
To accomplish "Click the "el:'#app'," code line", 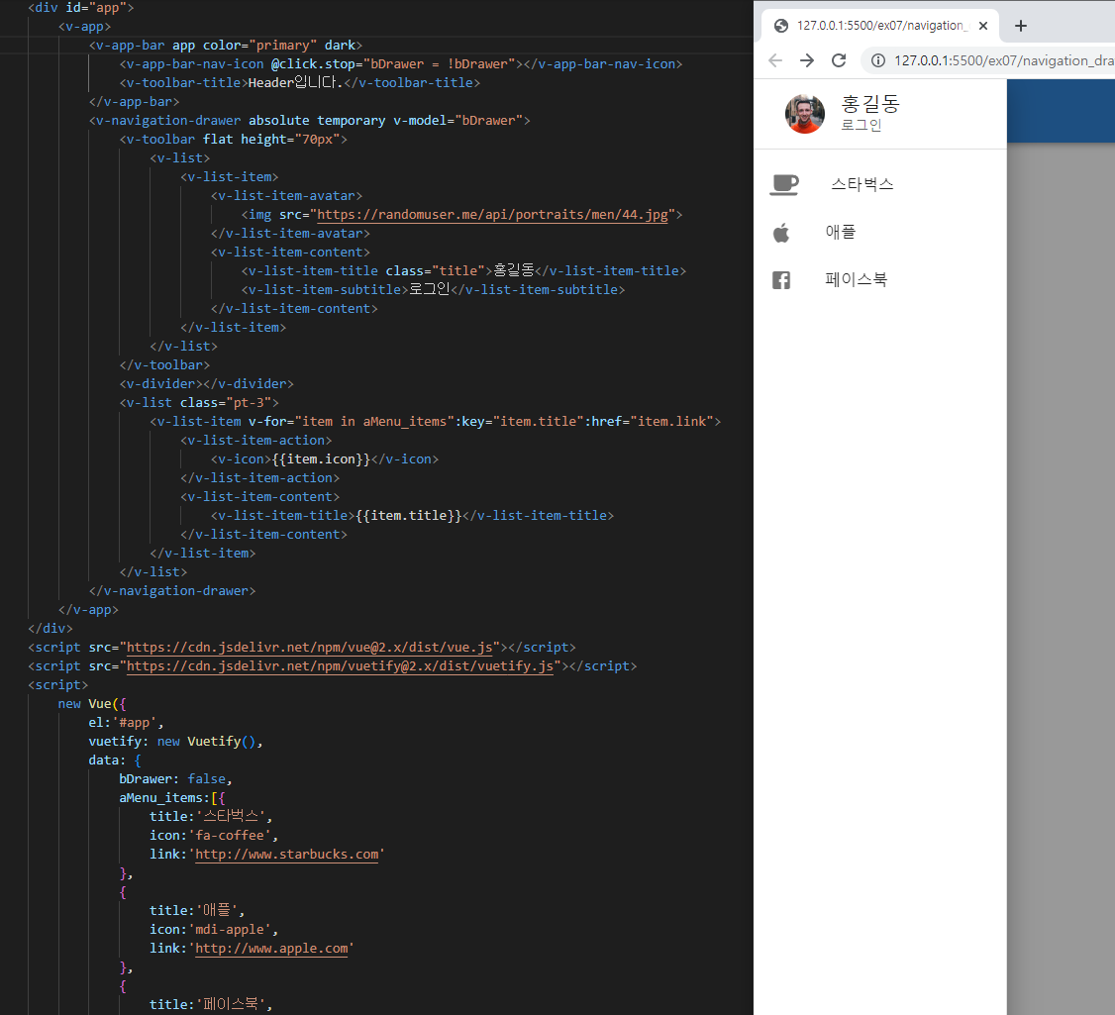I will point(126,723).
